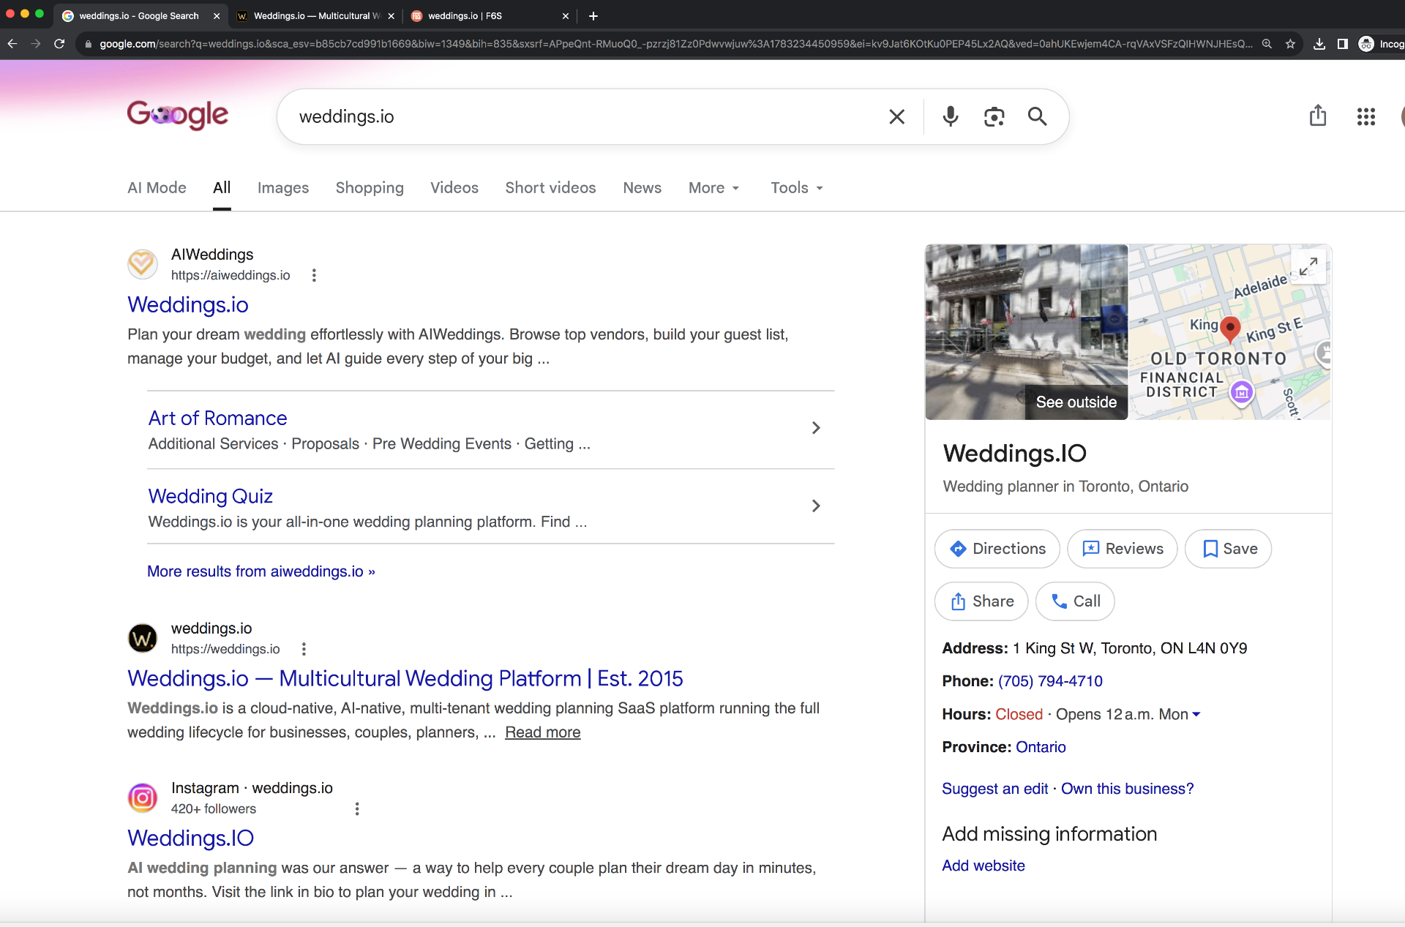
Task: Open the Weddings.IO Instagram result title
Action: click(x=190, y=838)
